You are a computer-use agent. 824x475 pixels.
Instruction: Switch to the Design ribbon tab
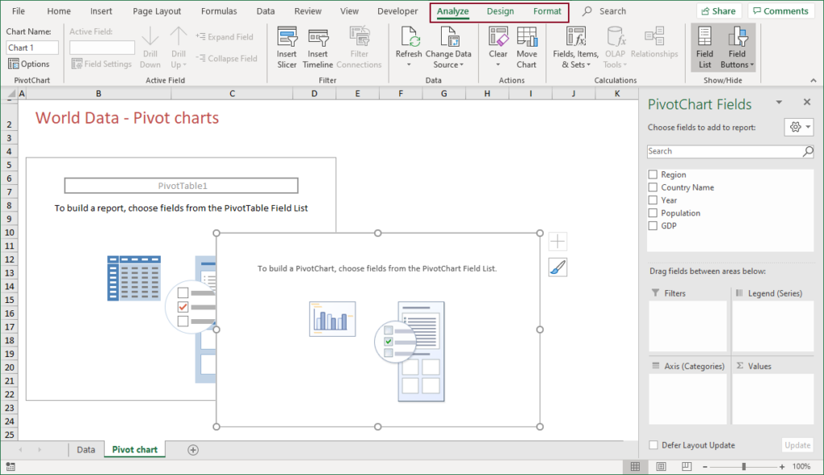(x=500, y=11)
